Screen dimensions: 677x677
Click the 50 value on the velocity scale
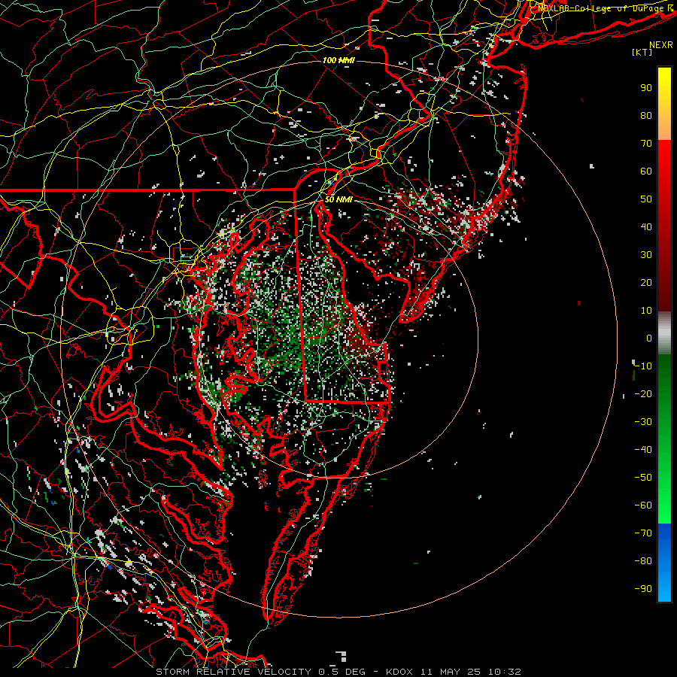point(646,199)
